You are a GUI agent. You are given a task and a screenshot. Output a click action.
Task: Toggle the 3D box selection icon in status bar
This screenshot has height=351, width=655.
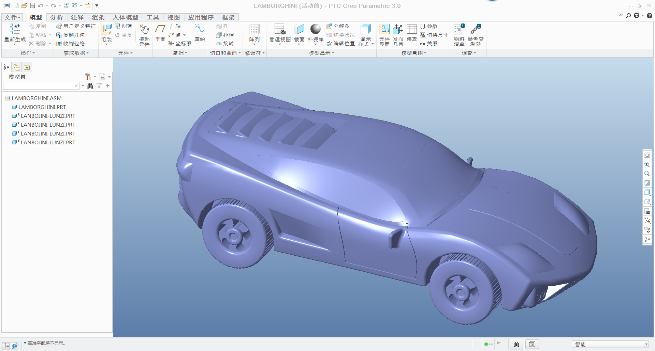click(532, 345)
